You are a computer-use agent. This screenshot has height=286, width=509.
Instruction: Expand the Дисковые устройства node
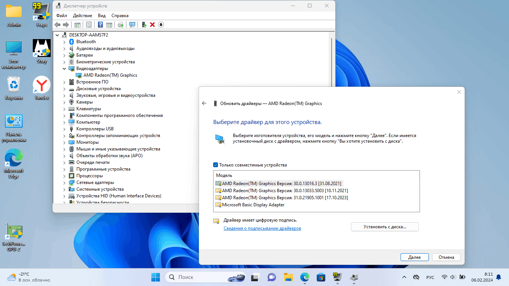point(64,89)
